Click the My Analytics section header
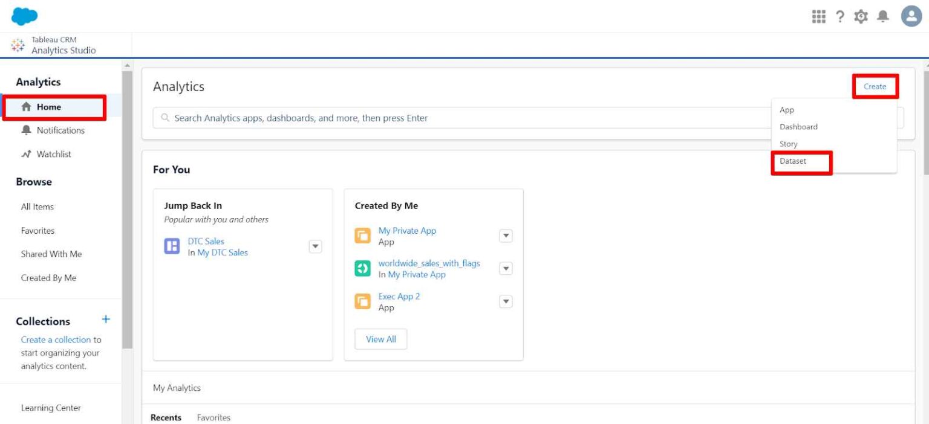Viewport: 929px width, 424px height. click(x=177, y=388)
